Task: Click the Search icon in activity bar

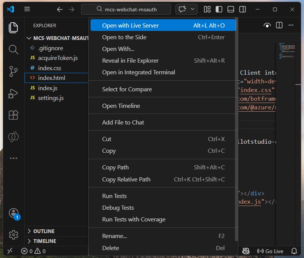Action: (14, 49)
